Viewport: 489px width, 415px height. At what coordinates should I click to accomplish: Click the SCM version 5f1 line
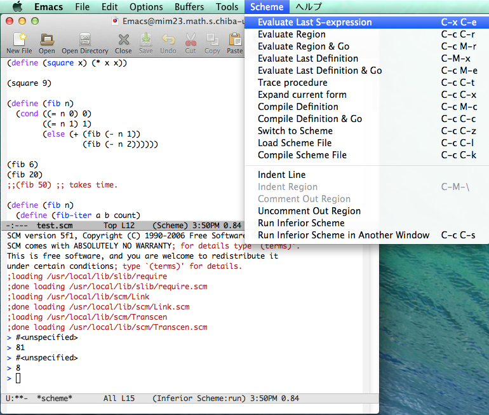point(126,236)
